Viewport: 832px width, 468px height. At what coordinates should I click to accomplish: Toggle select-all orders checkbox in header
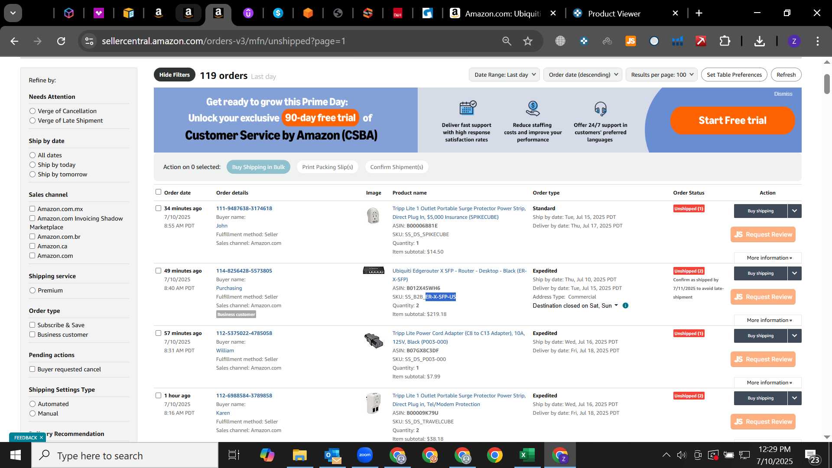pos(158,192)
